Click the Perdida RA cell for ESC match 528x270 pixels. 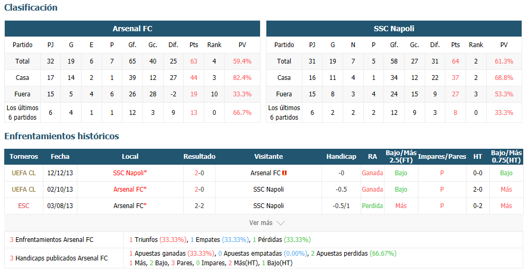click(372, 206)
